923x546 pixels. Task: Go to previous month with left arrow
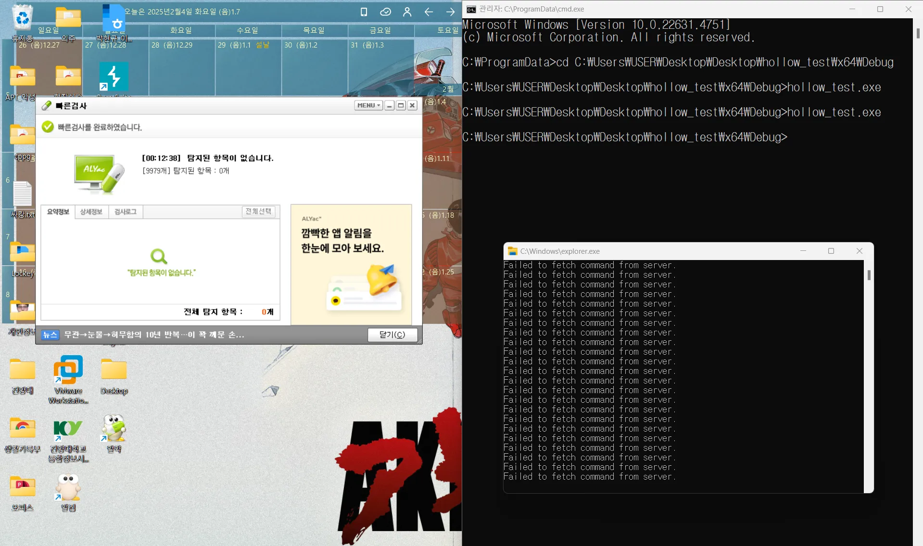(429, 12)
